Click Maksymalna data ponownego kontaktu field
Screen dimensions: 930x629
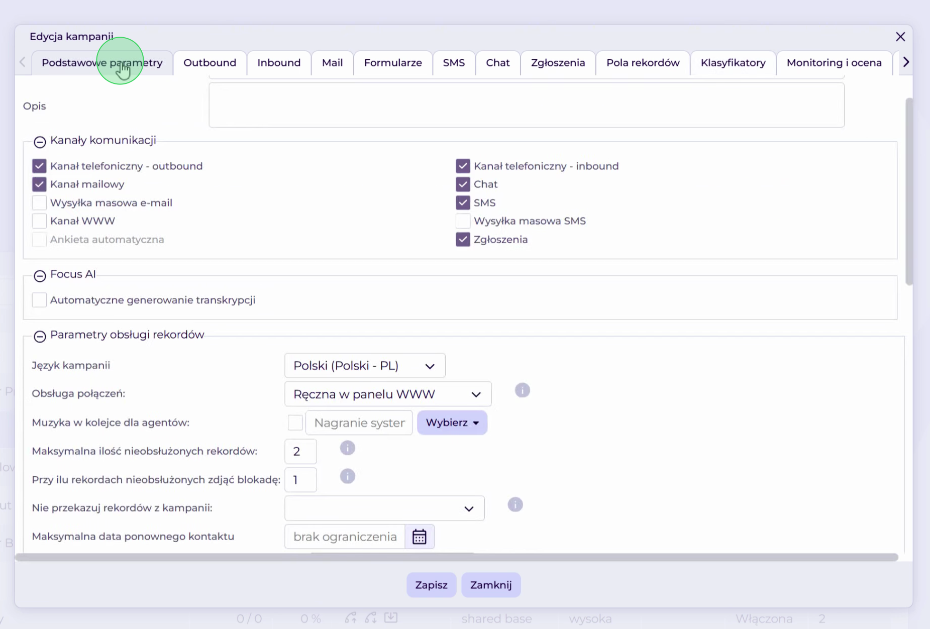pyautogui.click(x=345, y=537)
